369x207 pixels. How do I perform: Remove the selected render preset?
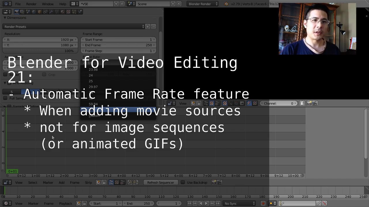pos(153,27)
